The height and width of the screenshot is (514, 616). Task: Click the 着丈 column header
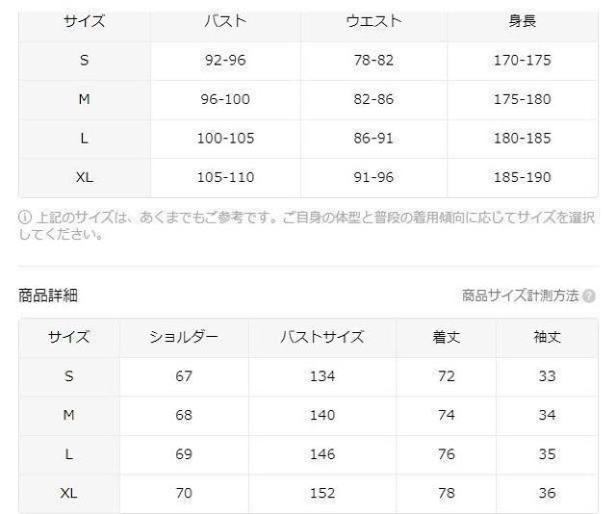(446, 337)
